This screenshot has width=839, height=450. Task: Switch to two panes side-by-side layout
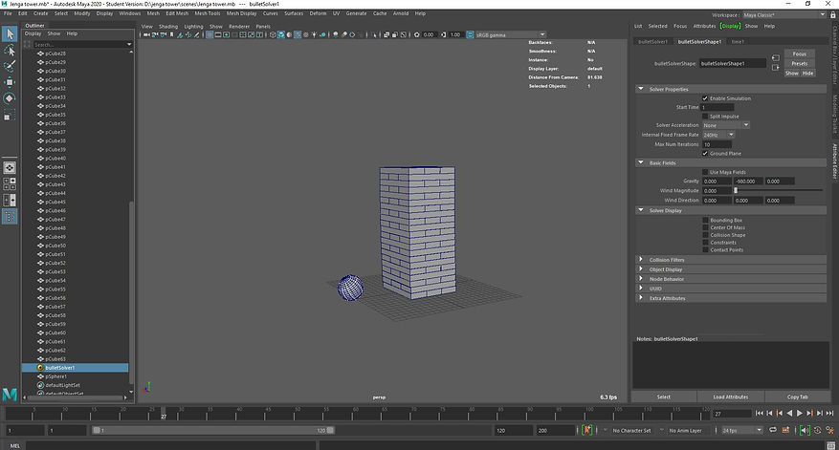[10, 201]
